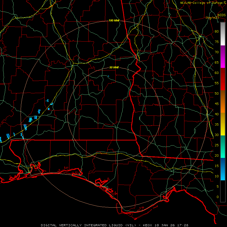Click the 35 value on the color scale
This screenshot has width=227, height=227.
217,125
